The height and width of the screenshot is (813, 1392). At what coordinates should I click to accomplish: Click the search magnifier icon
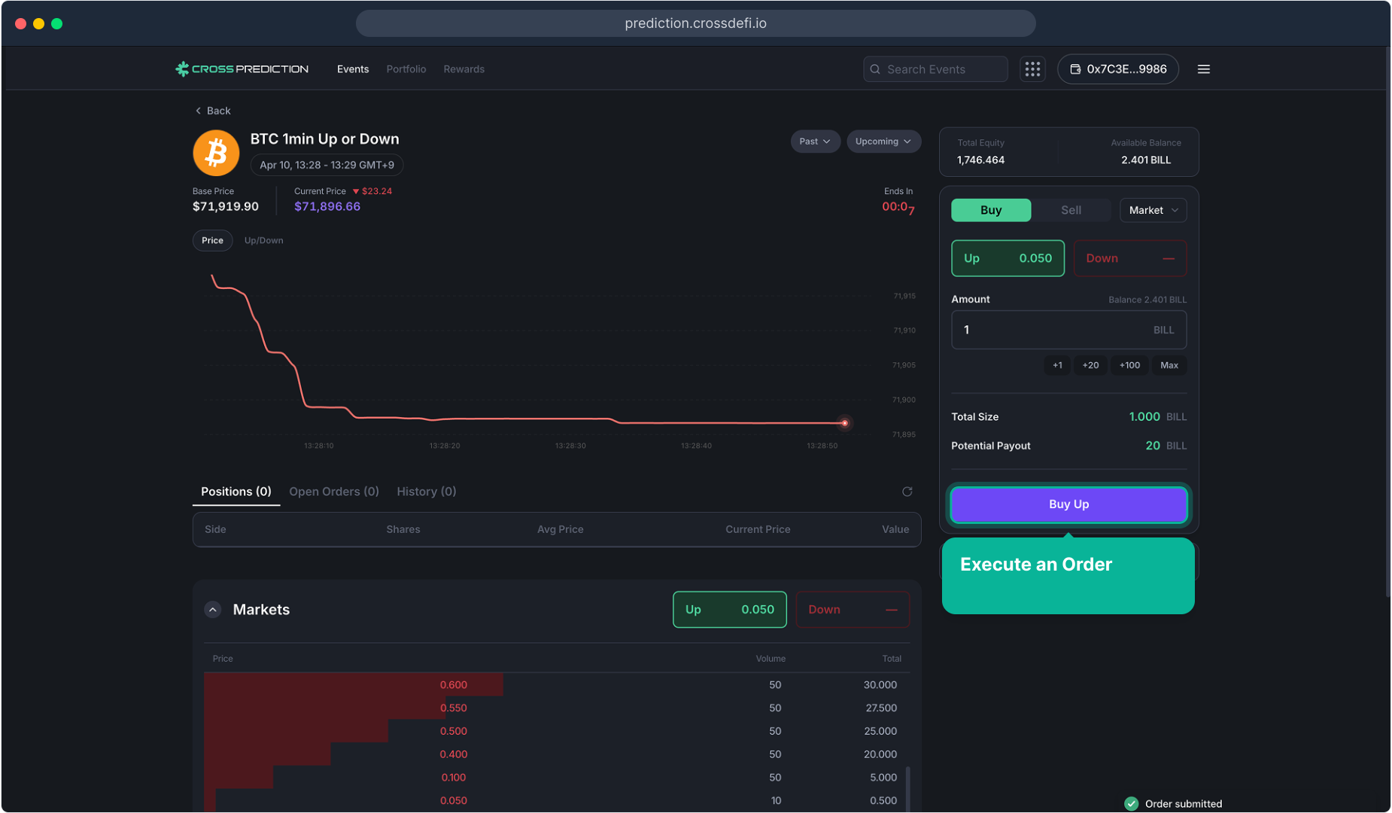pos(875,69)
